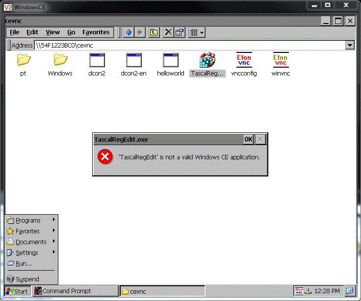Open Settings submenu in Start menu
This screenshot has width=361, height=301.
[31, 252]
